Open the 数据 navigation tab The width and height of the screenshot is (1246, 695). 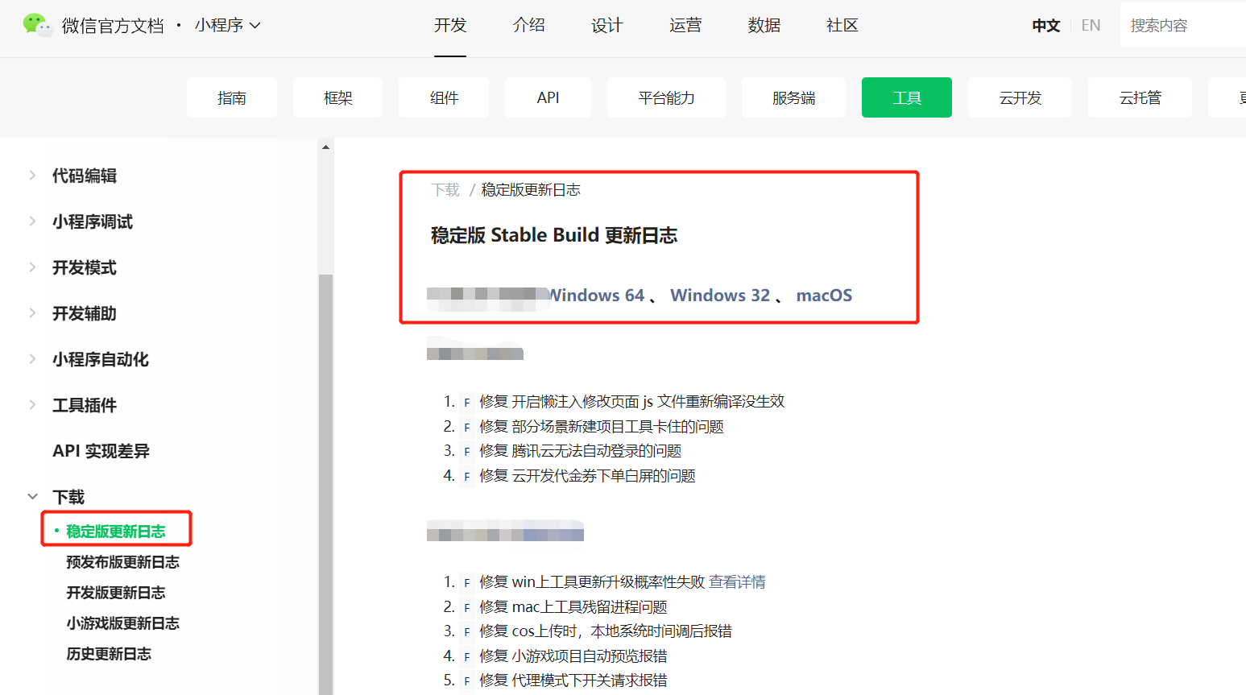tap(764, 25)
